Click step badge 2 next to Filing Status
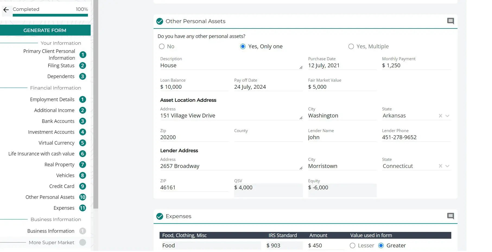This screenshot has width=492, height=252. pos(83,66)
